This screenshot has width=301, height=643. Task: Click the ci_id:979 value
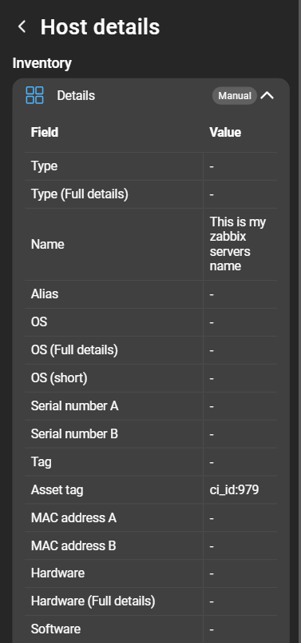point(234,490)
